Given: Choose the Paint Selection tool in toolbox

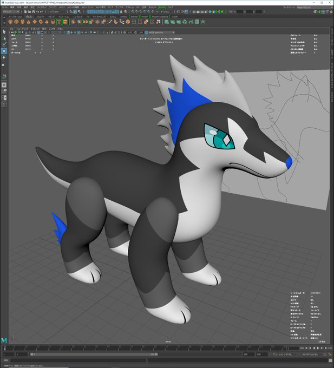Looking at the screenshot, I should click(x=4, y=44).
